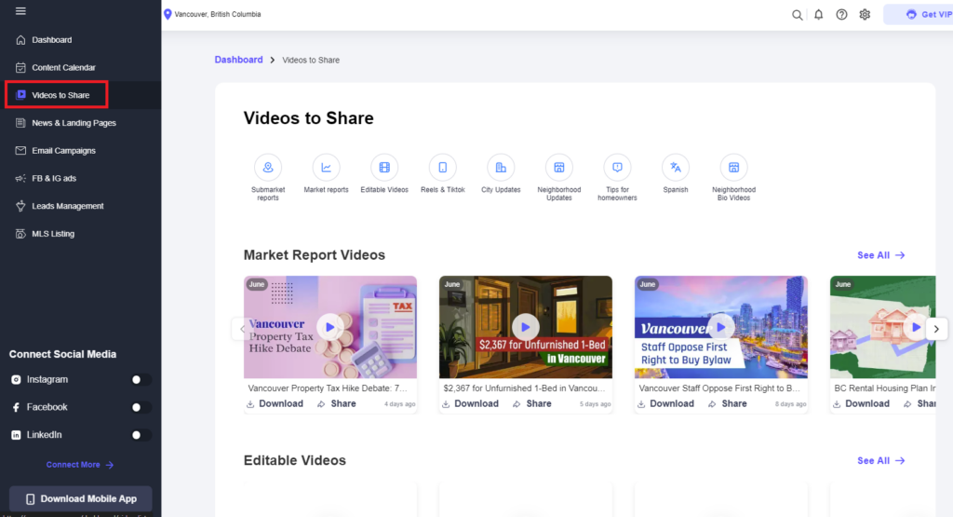Open the hamburger menu icon in sidebar
Image resolution: width=953 pixels, height=517 pixels.
coord(20,11)
